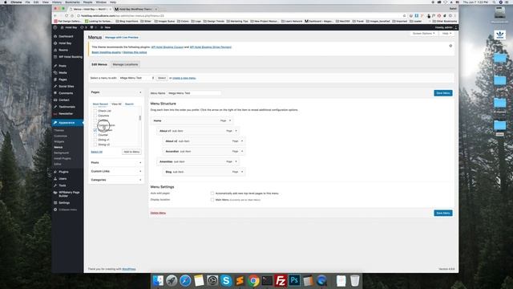Expand the Accordion menu item
Image resolution: width=513 pixels, height=289 pixels.
[x=242, y=152]
